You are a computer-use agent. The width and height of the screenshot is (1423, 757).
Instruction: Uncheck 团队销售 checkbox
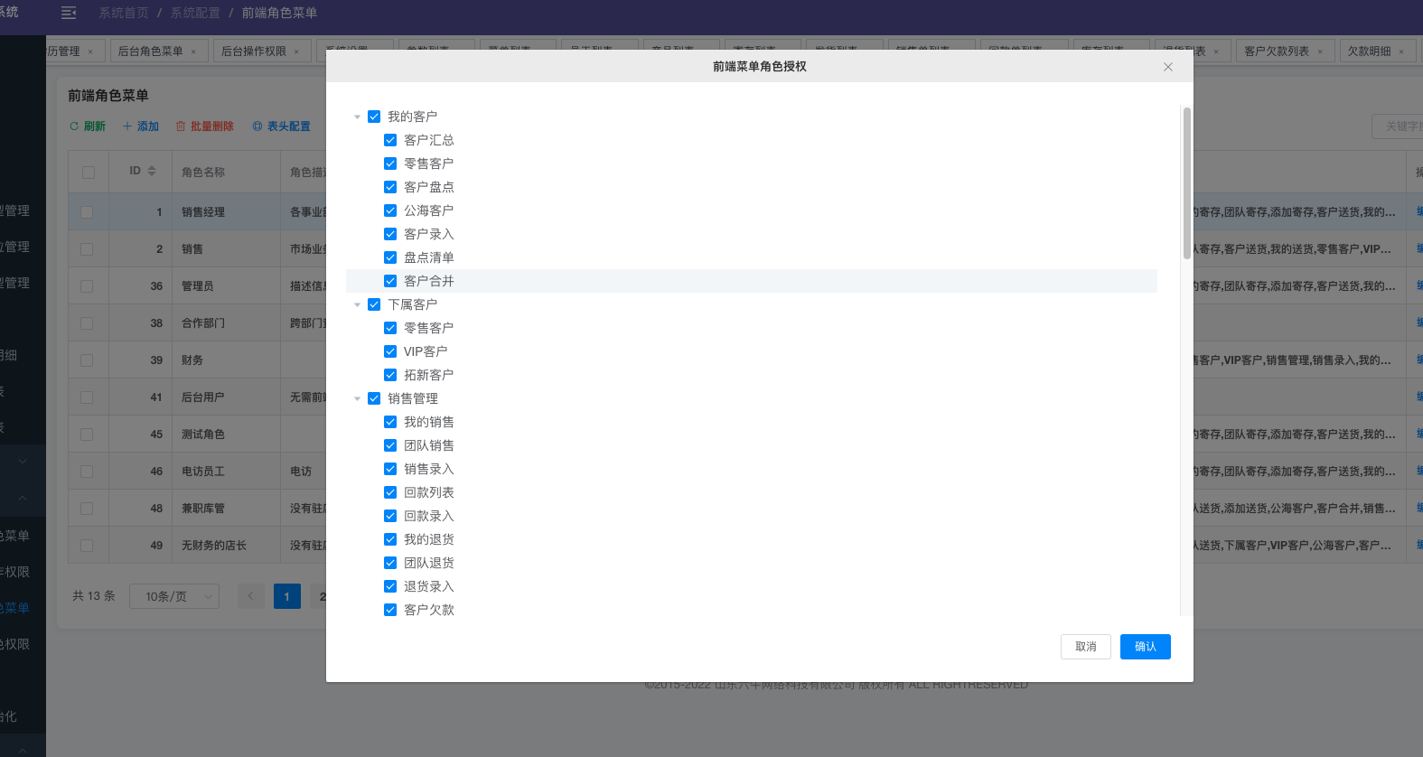[390, 445]
